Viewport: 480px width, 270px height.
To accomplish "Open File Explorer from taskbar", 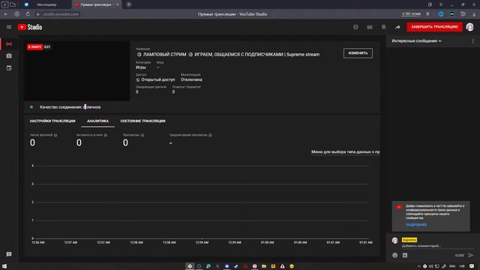I will [x=264, y=266].
